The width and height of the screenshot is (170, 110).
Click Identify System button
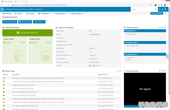(25, 22)
